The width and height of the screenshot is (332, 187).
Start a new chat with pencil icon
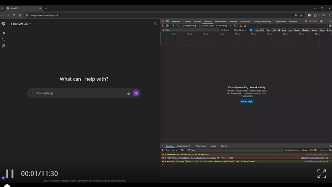[x=3, y=33]
